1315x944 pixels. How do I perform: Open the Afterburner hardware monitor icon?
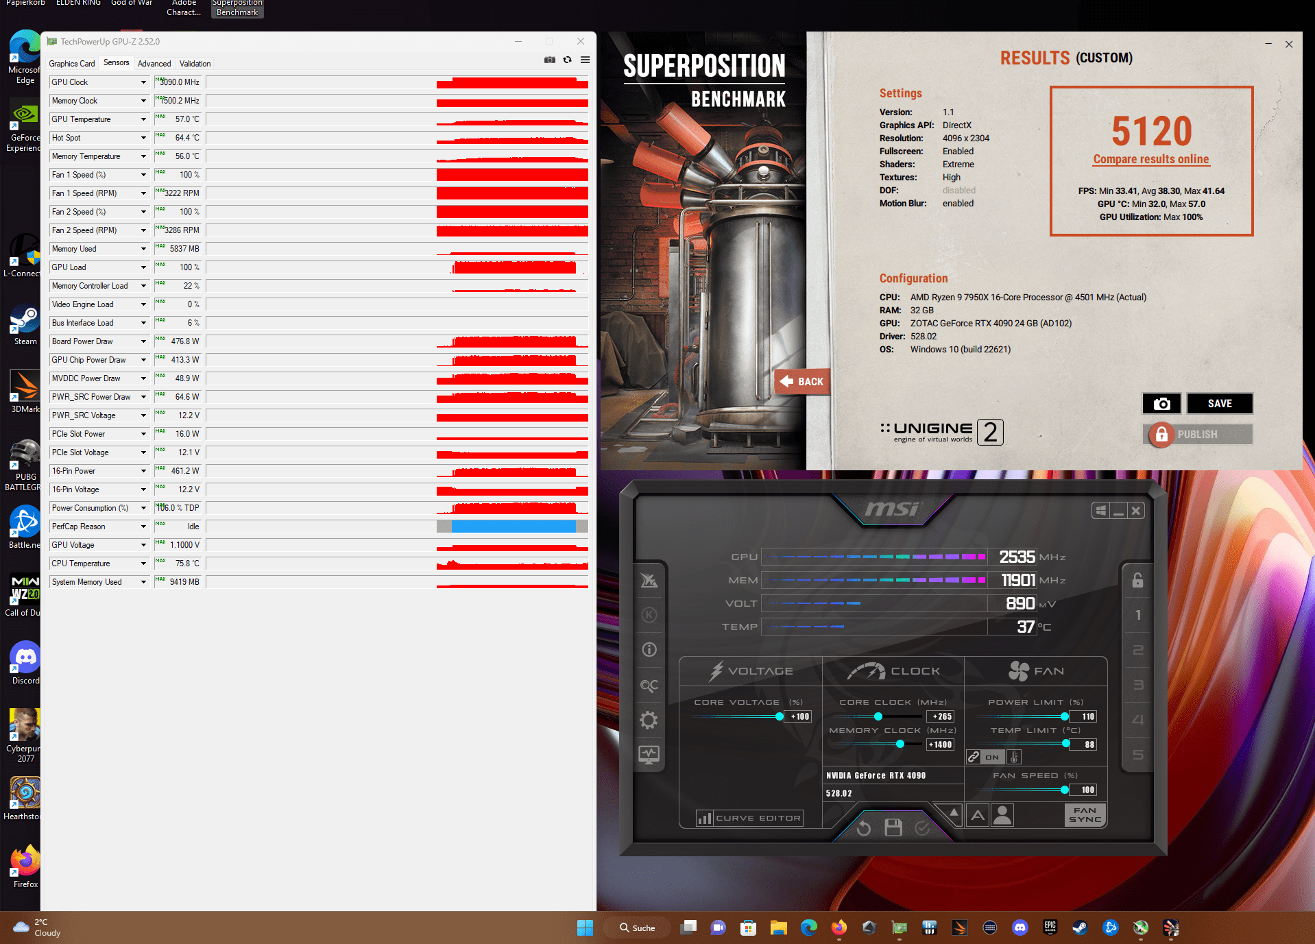[649, 755]
